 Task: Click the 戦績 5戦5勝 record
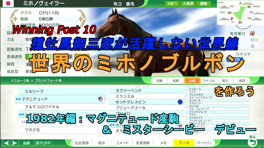(46, 19)
